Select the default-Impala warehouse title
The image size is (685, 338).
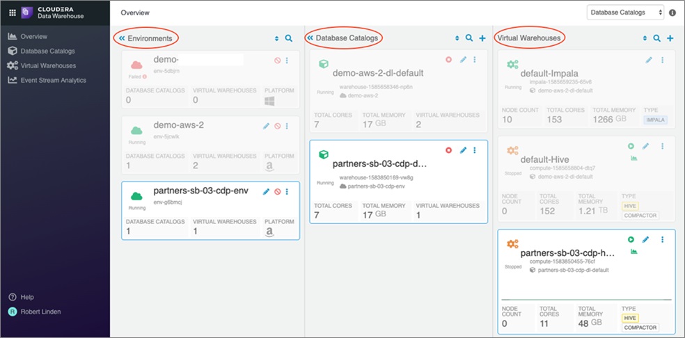tap(551, 73)
